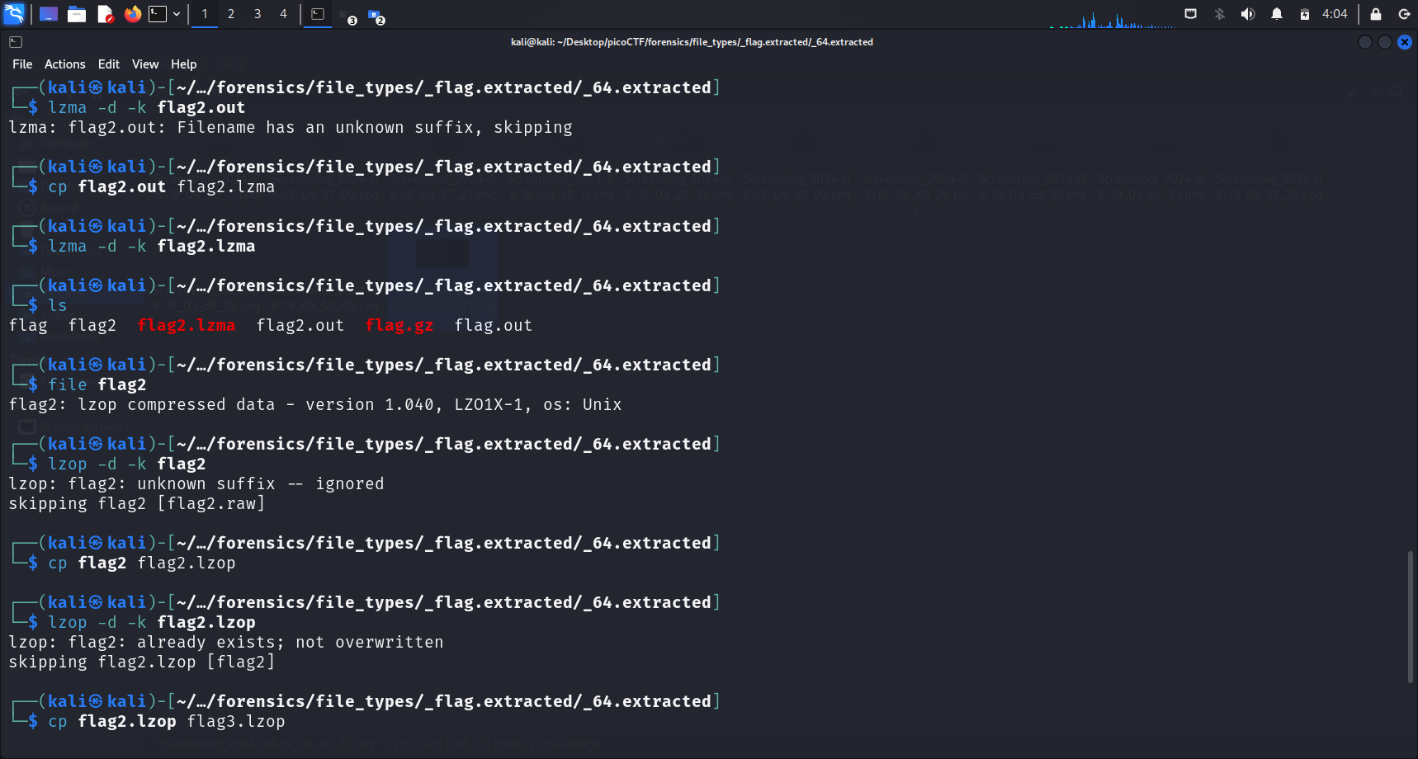Open the File menu
The width and height of the screenshot is (1418, 759).
[x=22, y=64]
